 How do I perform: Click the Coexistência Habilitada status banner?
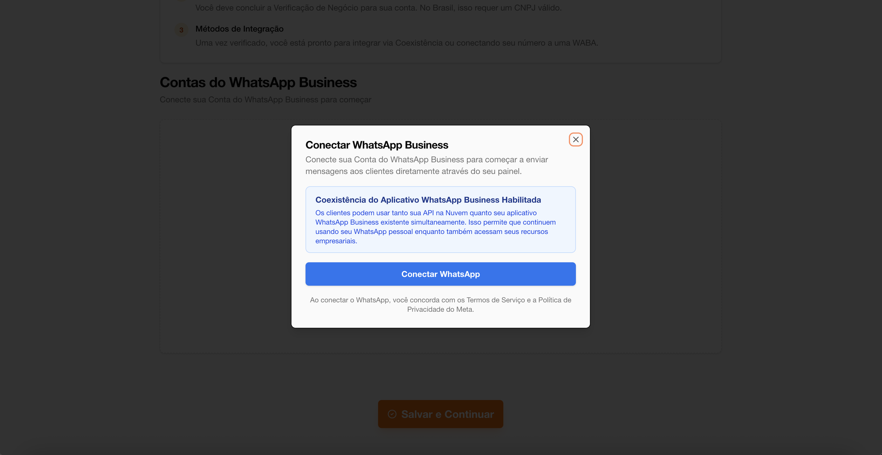[440, 220]
